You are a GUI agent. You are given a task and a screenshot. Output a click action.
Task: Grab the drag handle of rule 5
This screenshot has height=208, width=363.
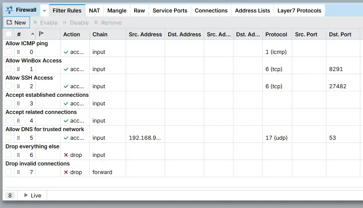pos(18,138)
